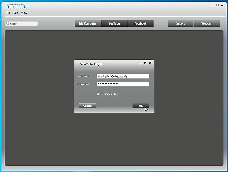Open the Edit menu
This screenshot has height=172, width=228.
(x=16, y=13)
